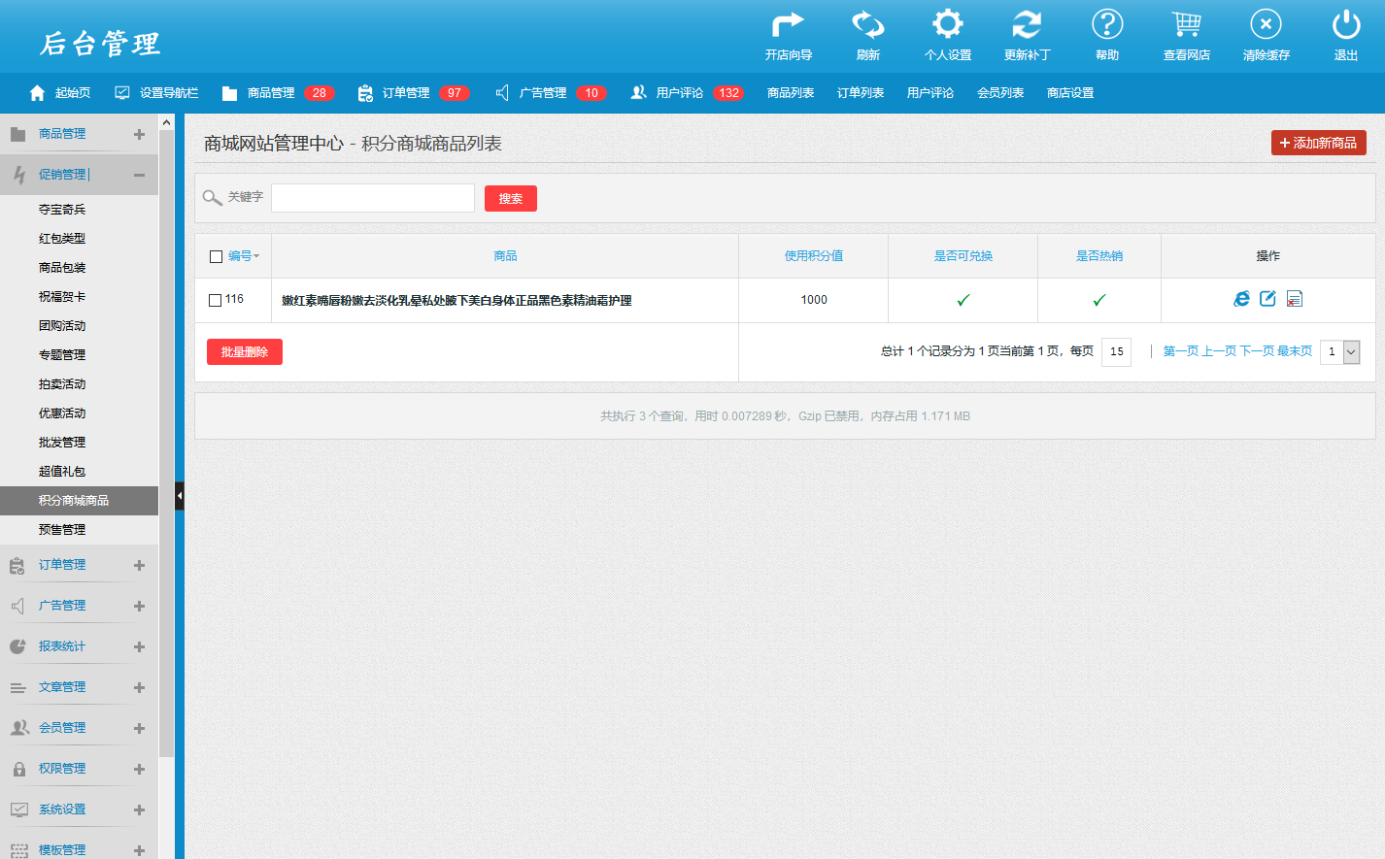1385x859 pixels.
Task: Toggle the select-all checkbox in the header
Action: pos(217,257)
